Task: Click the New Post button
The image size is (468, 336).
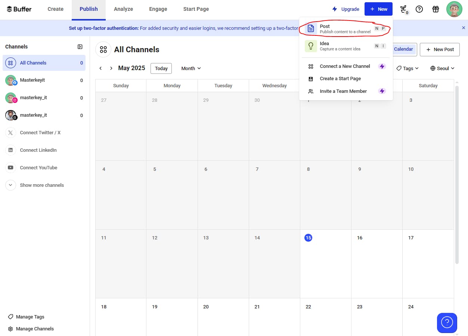Action: (440, 49)
